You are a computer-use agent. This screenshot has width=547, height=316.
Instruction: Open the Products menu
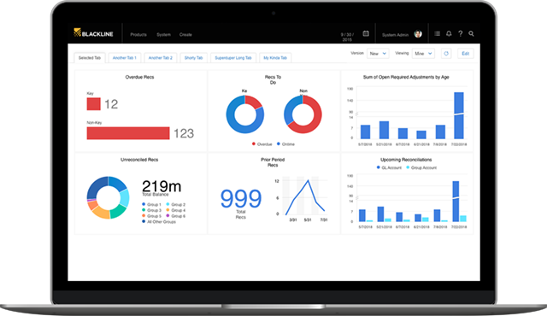tap(138, 34)
